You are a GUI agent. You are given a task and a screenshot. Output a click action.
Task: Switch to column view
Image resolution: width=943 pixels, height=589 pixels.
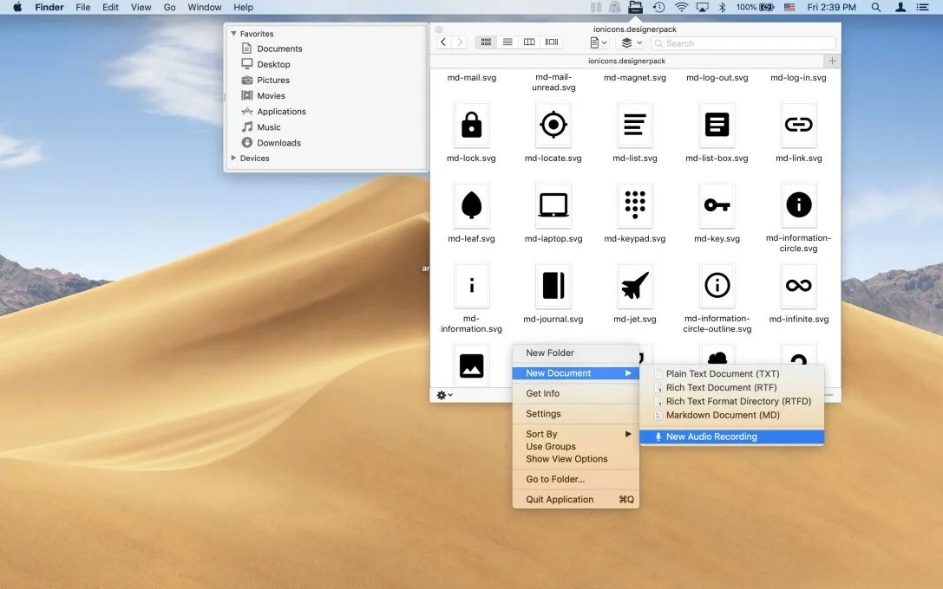tap(529, 42)
